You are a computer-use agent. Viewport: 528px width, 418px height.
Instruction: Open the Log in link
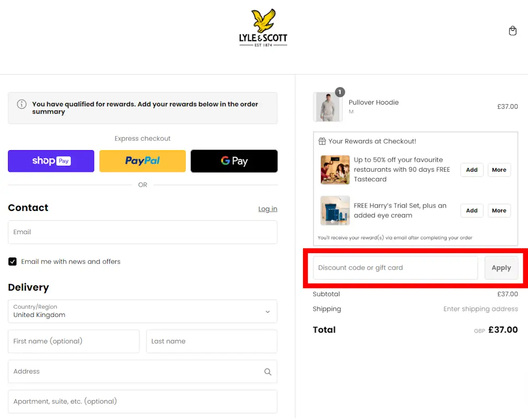[x=268, y=209]
